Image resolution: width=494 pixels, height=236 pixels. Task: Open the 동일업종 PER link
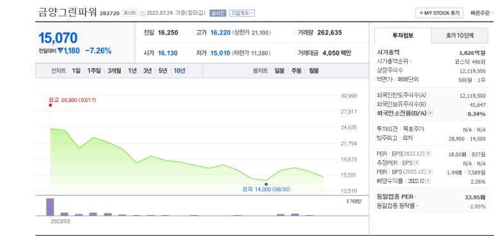pos(396,197)
